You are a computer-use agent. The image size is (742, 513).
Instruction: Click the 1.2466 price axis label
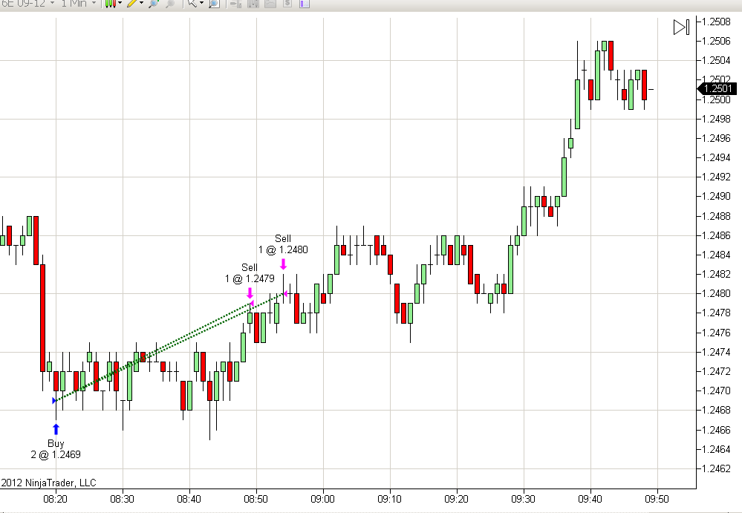[716, 430]
